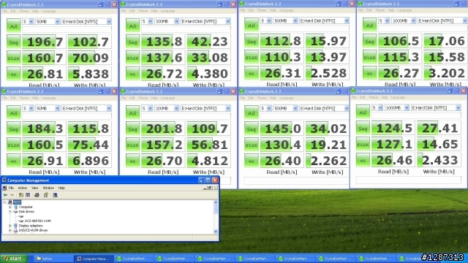The width and height of the screenshot is (468, 263).
Task: Click the Show/Hide console tree toolbar icon
Action: click(x=28, y=195)
